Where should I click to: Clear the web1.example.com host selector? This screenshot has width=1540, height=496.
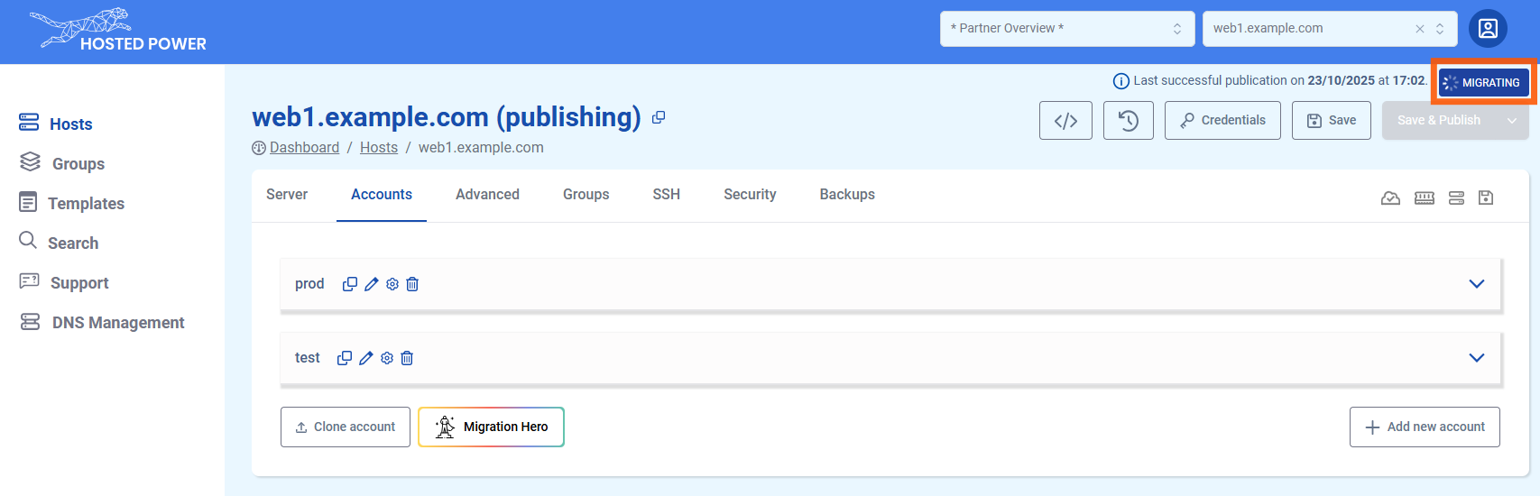pyautogui.click(x=1419, y=29)
